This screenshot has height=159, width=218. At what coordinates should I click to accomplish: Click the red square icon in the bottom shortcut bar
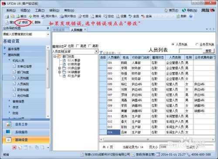(14, 148)
